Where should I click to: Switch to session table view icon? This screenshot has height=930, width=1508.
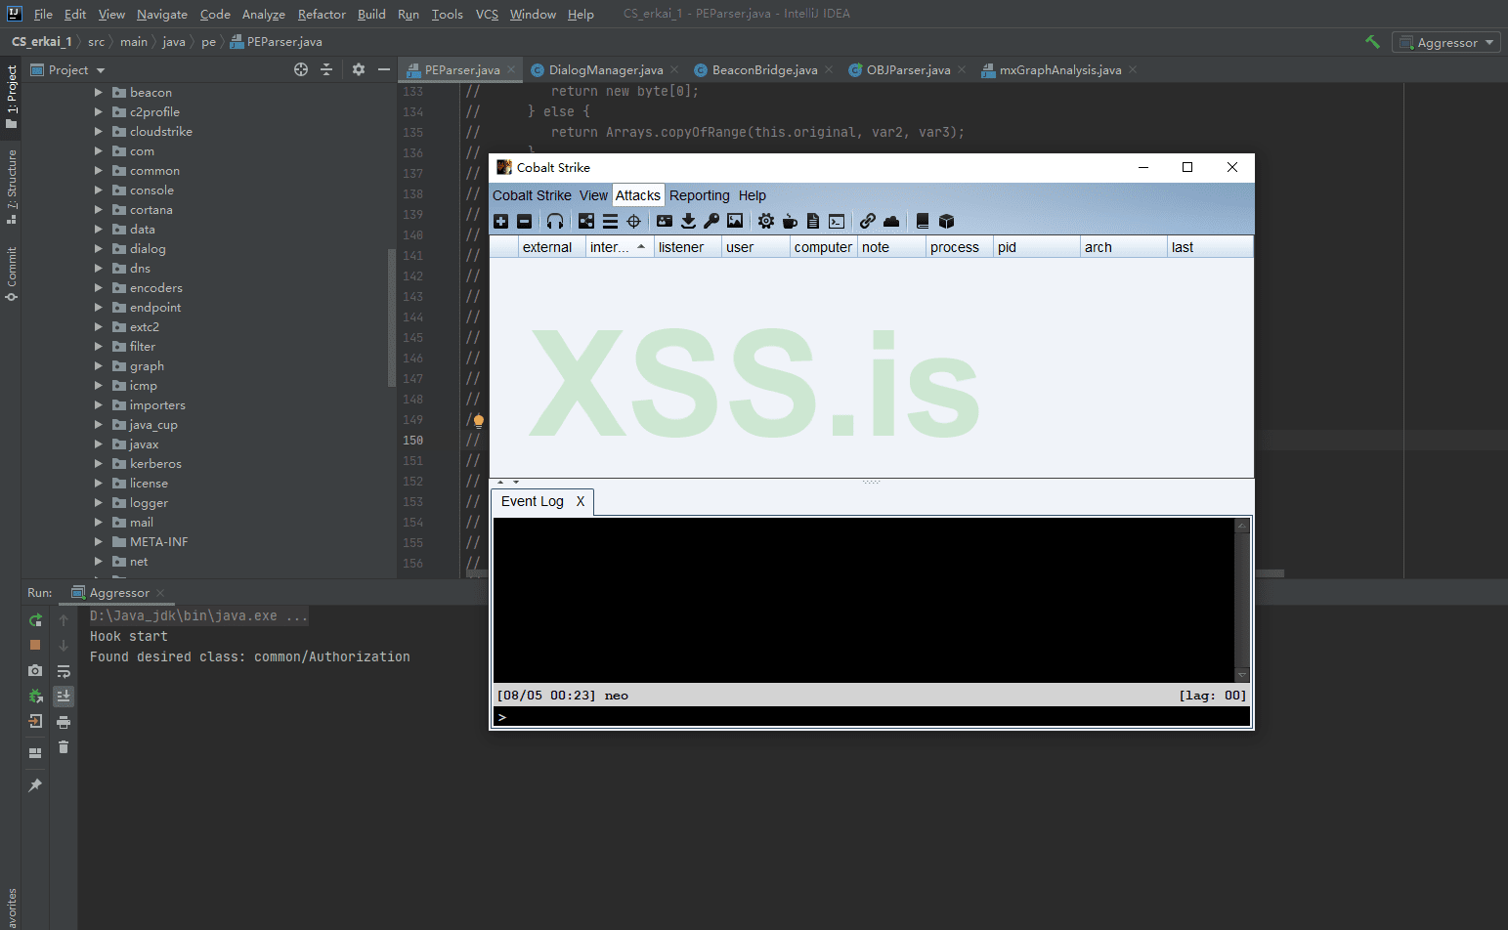(x=610, y=222)
